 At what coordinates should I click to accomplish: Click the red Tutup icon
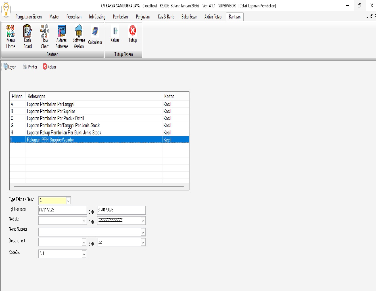tap(133, 34)
